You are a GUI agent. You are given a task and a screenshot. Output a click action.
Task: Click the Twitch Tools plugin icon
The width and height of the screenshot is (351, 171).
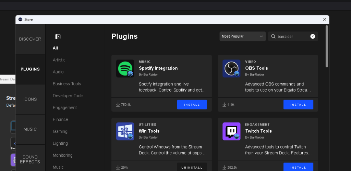point(231,131)
